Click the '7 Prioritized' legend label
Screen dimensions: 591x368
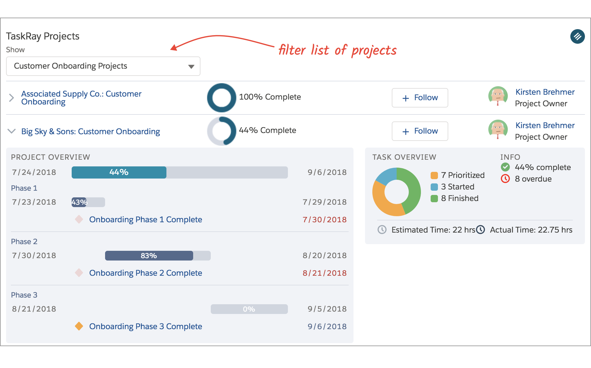click(x=463, y=175)
